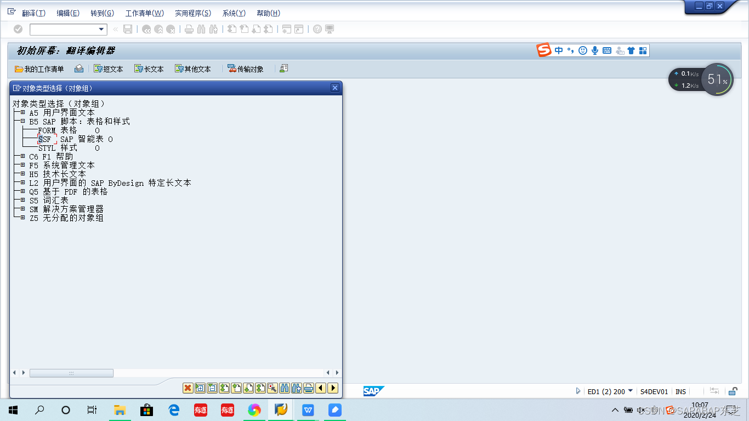Click the Help question mark icon in SAP toolbar
This screenshot has height=421, width=749.
point(317,29)
